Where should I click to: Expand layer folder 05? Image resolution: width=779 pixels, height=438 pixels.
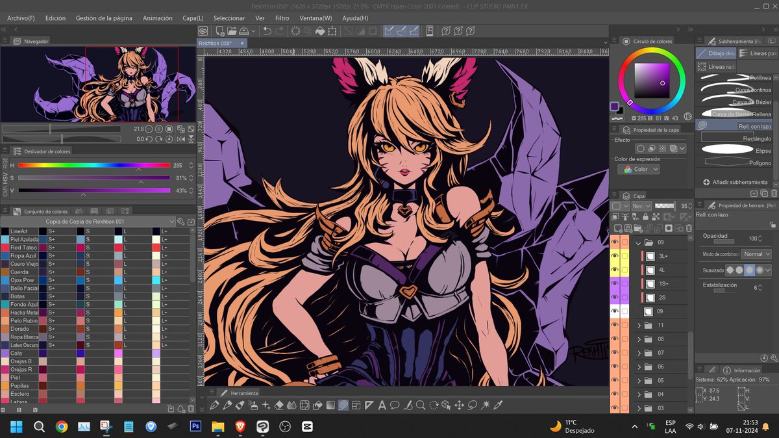pos(639,380)
